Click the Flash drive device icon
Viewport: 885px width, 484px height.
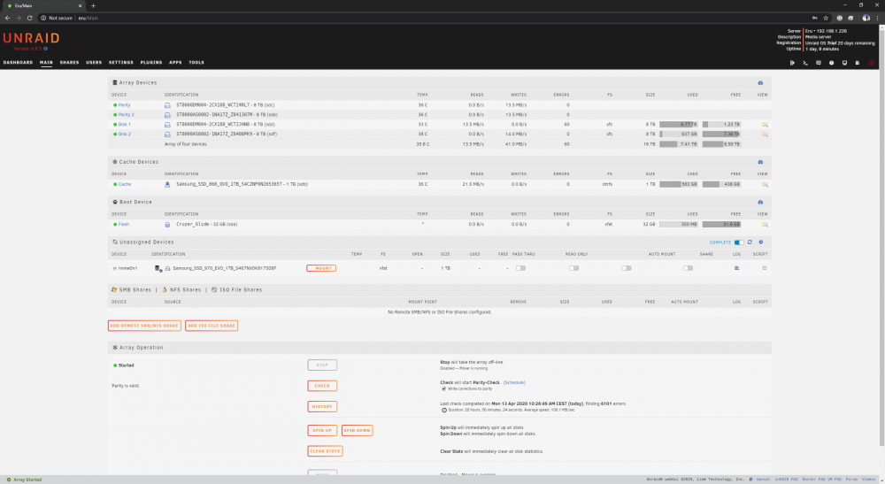tap(167, 225)
